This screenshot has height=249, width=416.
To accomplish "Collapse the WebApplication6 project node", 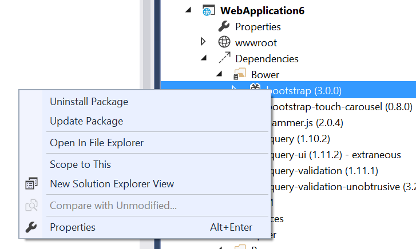I will point(188,10).
